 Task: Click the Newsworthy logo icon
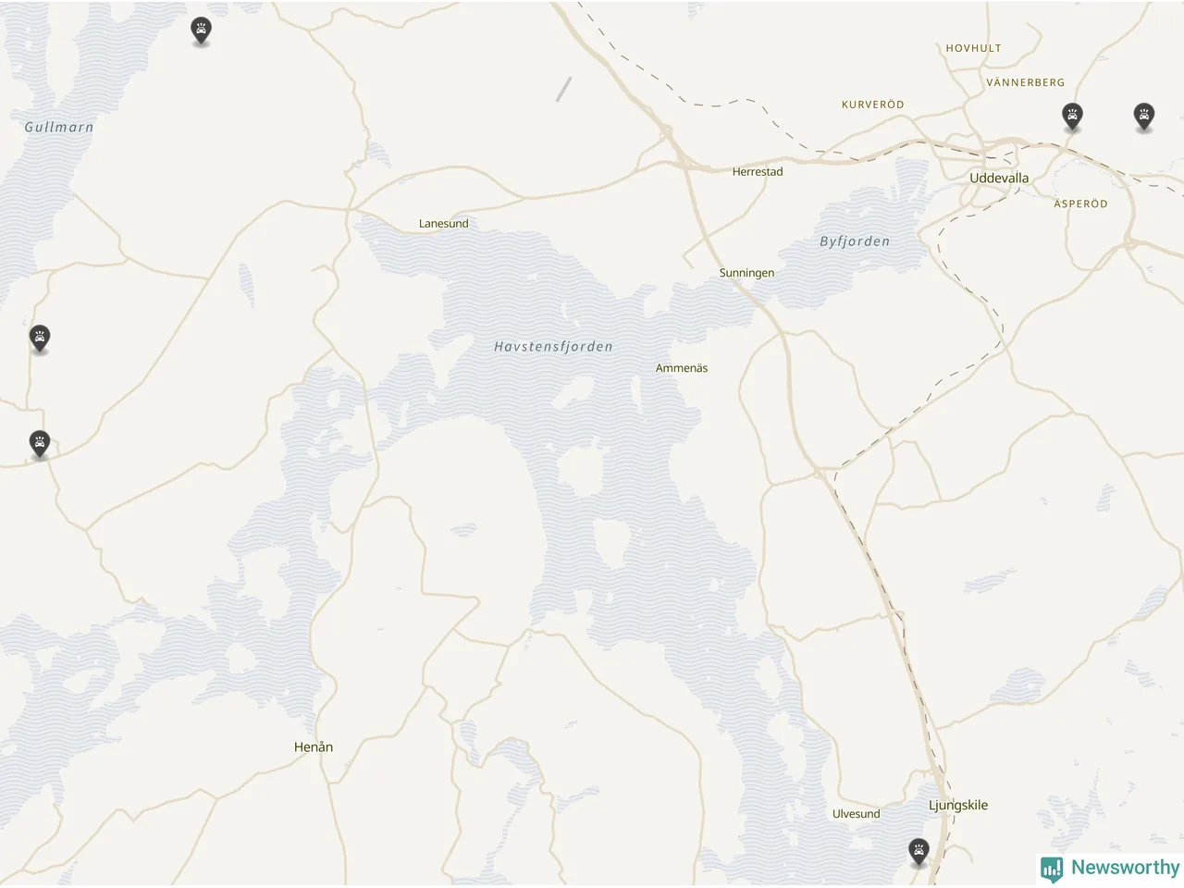point(1052,869)
